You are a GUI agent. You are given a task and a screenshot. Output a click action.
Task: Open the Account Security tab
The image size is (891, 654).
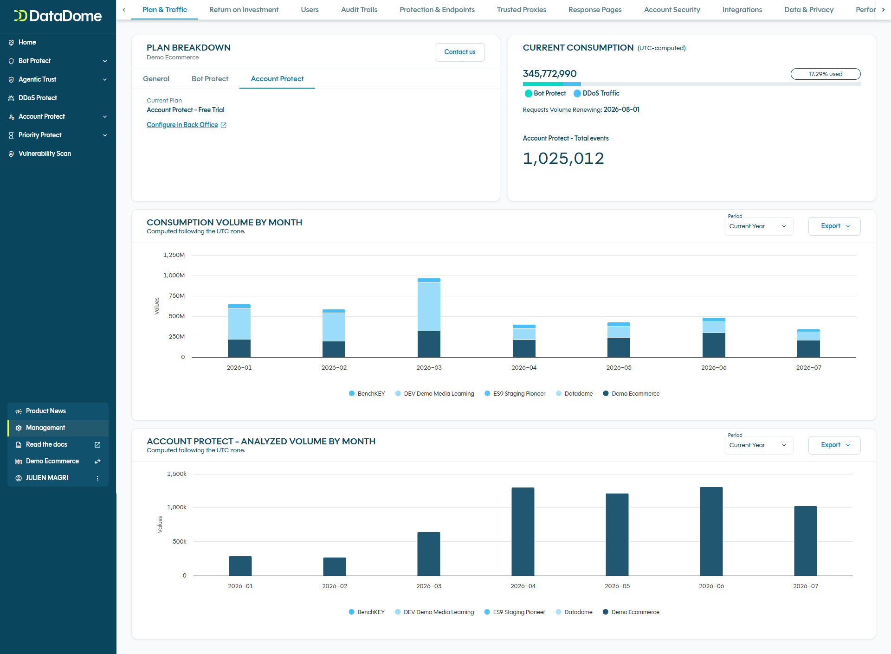click(x=672, y=10)
